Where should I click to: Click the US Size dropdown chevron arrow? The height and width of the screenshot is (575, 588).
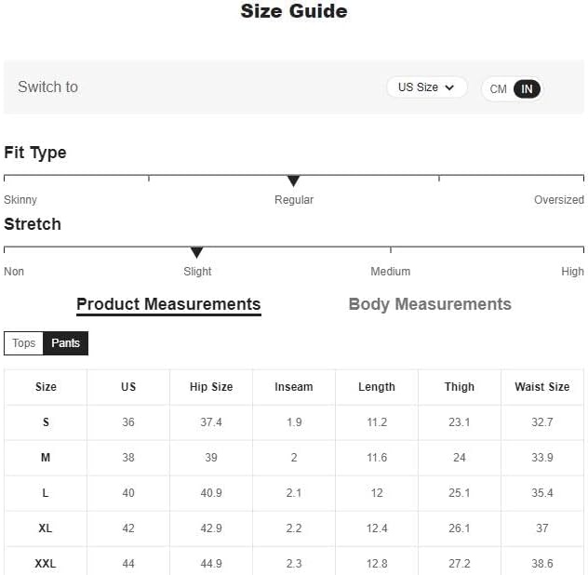[450, 87]
